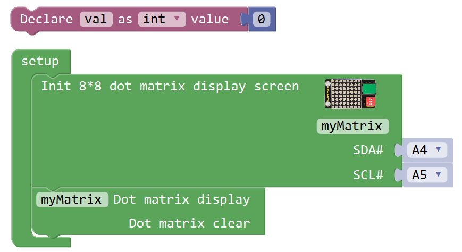Image resolution: width=462 pixels, height=252 pixels.
Task: Click the SCL# label
Action: (368, 175)
